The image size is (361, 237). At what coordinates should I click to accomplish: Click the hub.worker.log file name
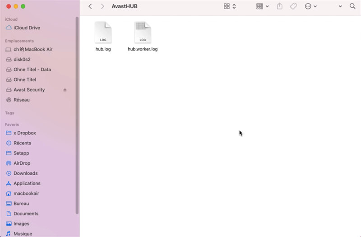click(x=143, y=49)
